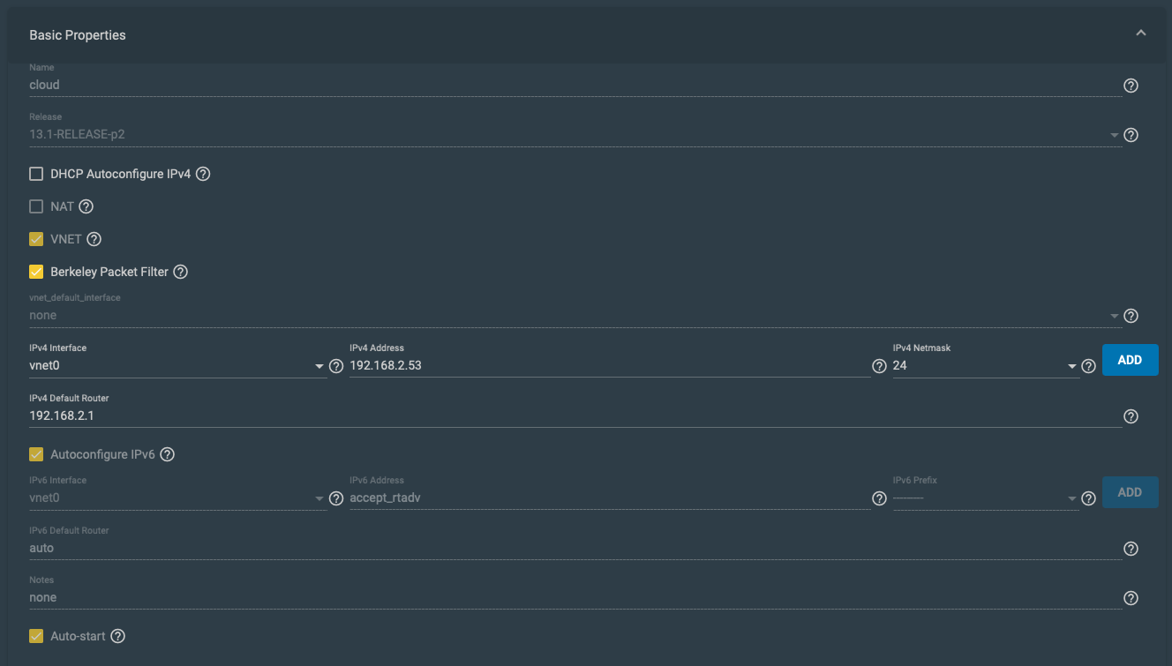1172x666 pixels.
Task: Click IPv6 Default Router field auto
Action: click(x=575, y=548)
